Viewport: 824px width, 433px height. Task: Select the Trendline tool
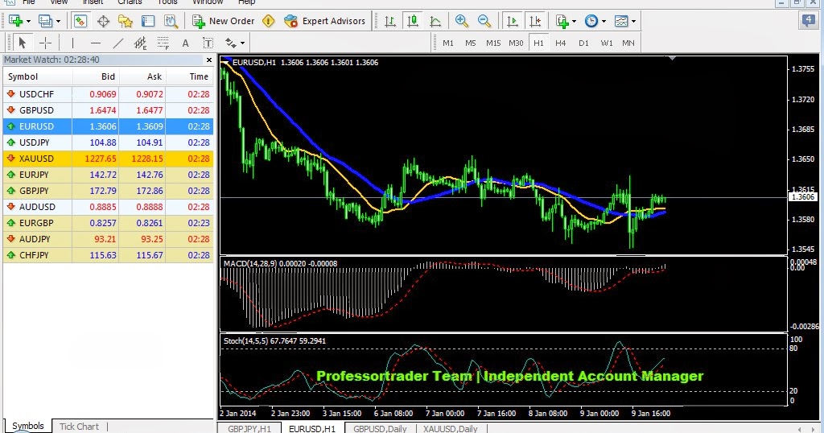click(x=118, y=43)
